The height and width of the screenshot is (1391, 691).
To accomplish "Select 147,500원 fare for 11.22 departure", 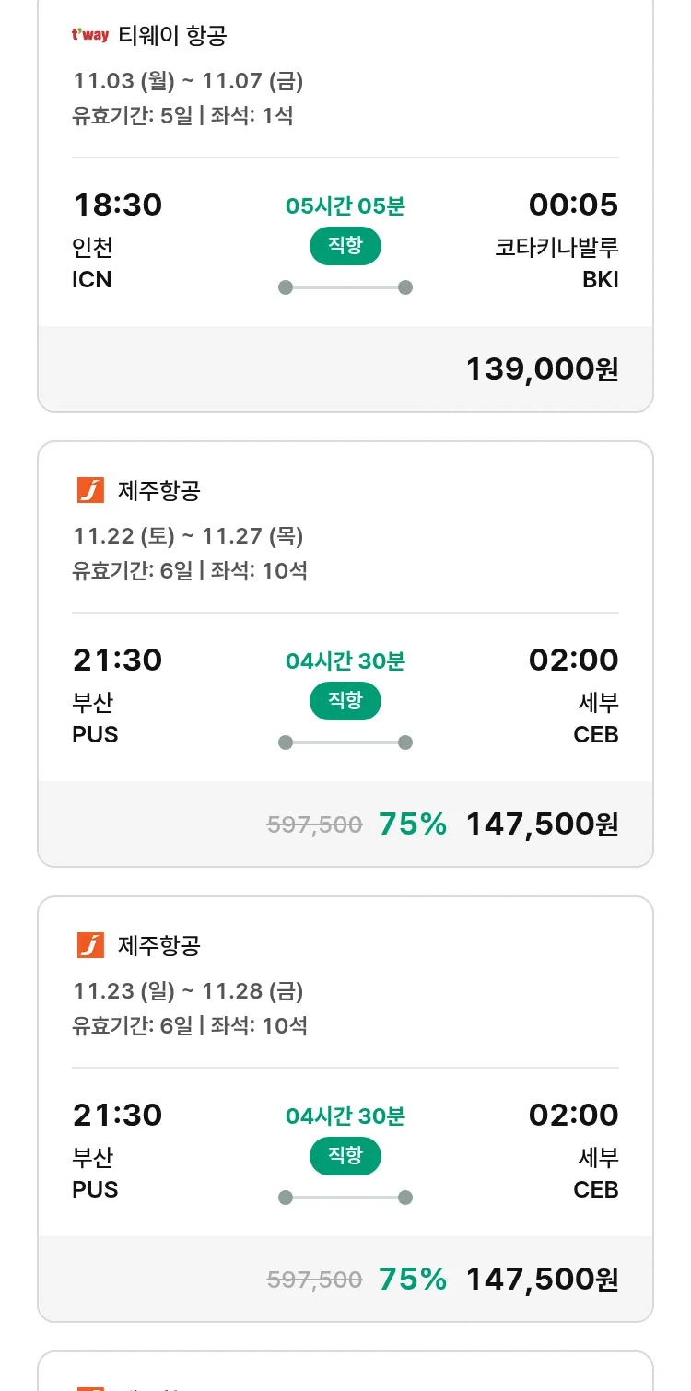I will click(x=542, y=824).
